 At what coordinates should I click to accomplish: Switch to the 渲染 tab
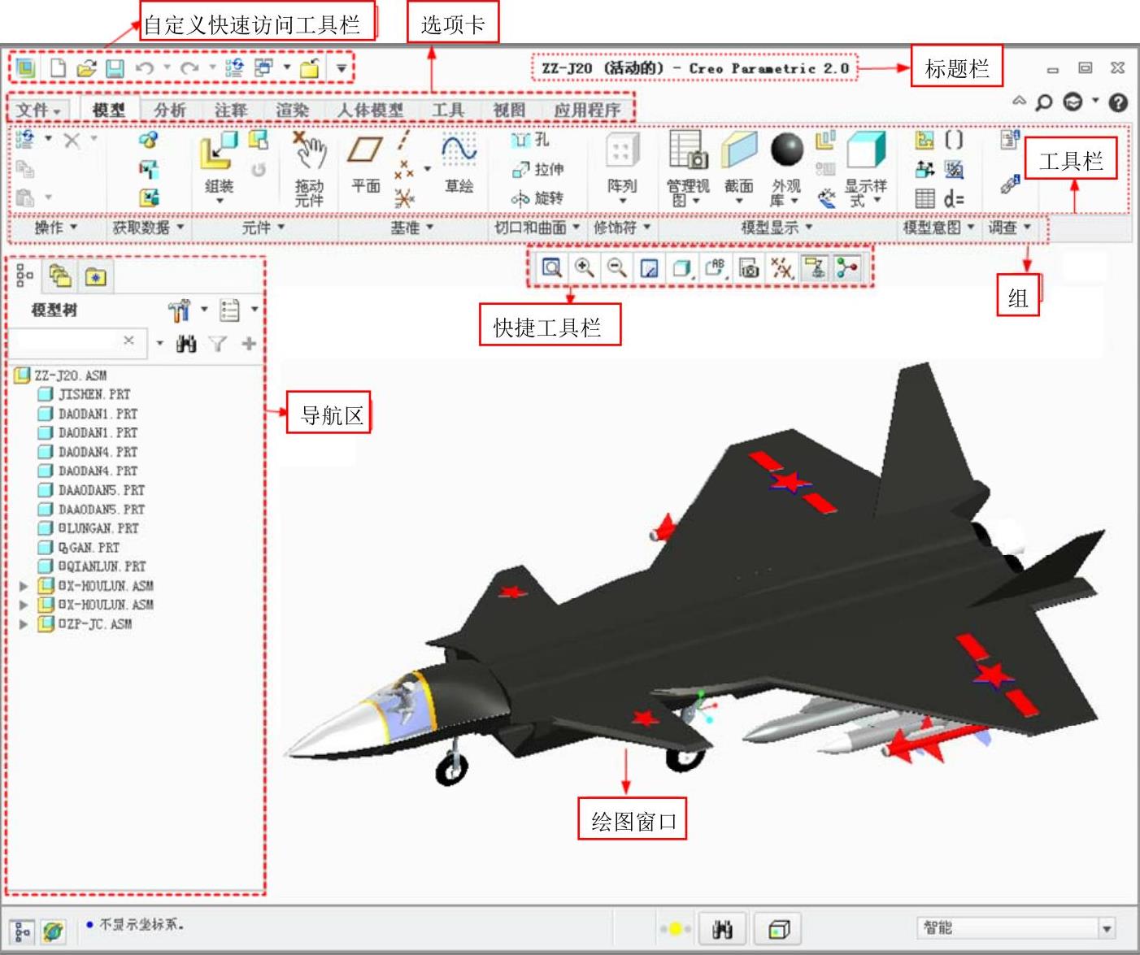click(x=292, y=110)
